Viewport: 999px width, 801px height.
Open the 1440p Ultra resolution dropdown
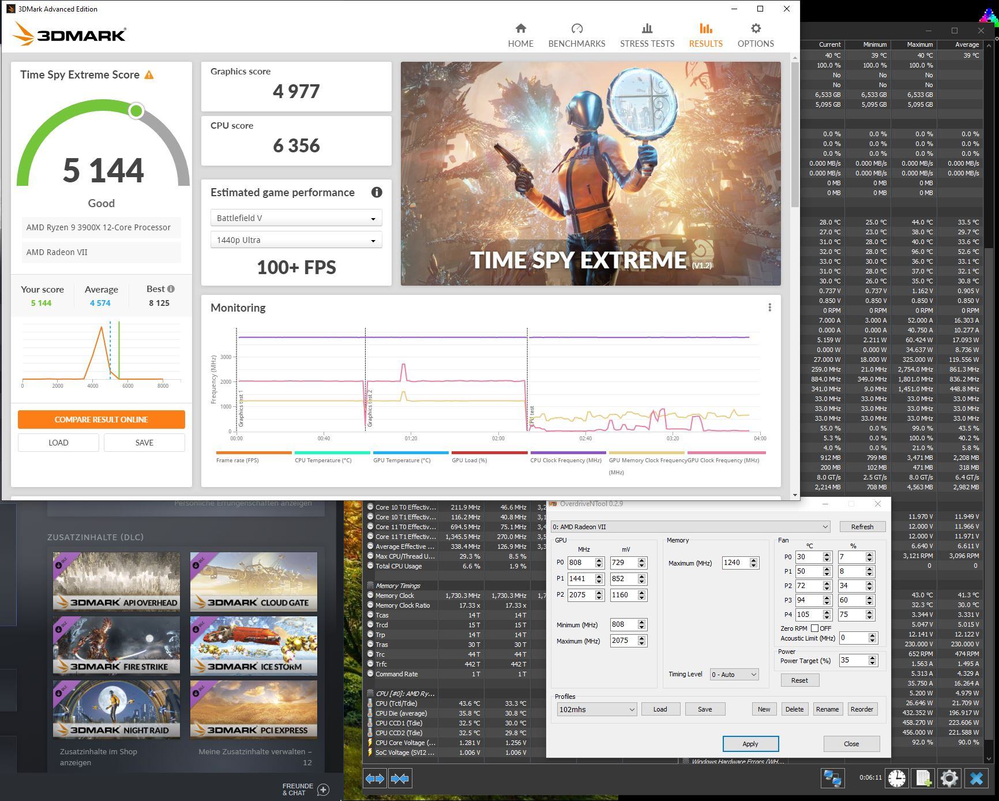[x=296, y=240]
